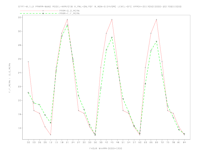
Task: Click the x-axis tick label 33
Action: (90, 142)
